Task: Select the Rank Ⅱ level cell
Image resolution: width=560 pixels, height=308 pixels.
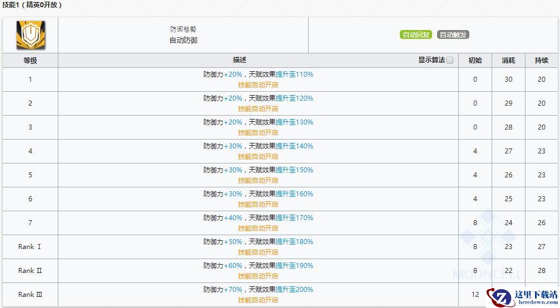Action: pyautogui.click(x=30, y=271)
